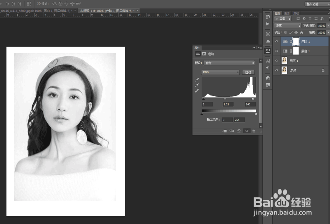The width and height of the screenshot is (330, 224).
Task: Switch to the 图层 tab
Action: pyautogui.click(x=278, y=13)
